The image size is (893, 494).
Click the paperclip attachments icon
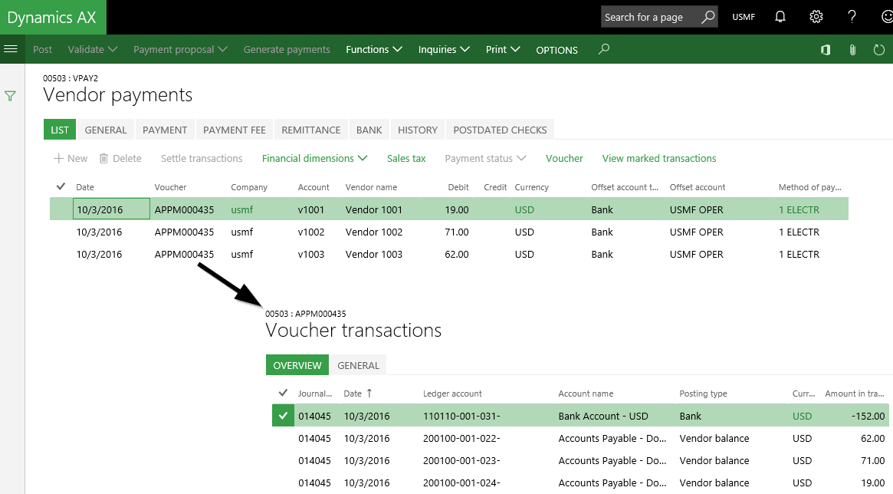(x=852, y=50)
